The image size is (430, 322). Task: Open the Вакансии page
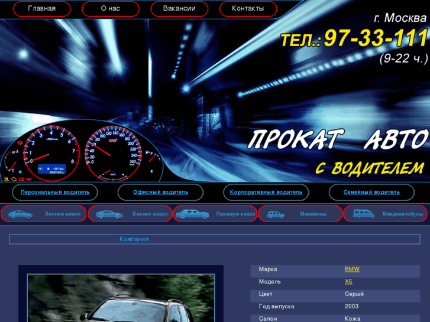click(179, 8)
